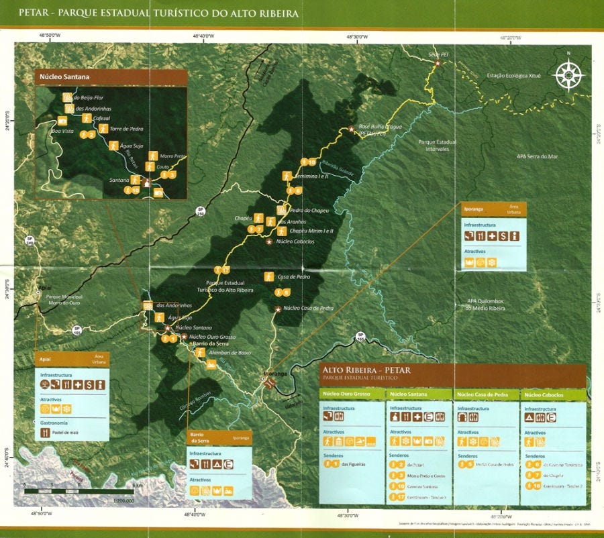604x538 pixels.
Task: Click the waterfall icon beside do Beija-Flor in inset
Action: click(67, 97)
